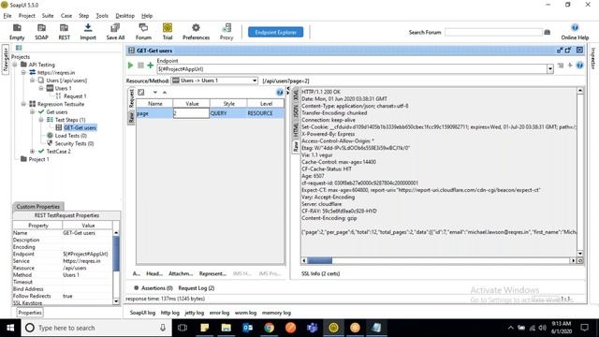The height and width of the screenshot is (337, 599).
Task: Click the Empty project toolbar icon
Action: [17, 28]
